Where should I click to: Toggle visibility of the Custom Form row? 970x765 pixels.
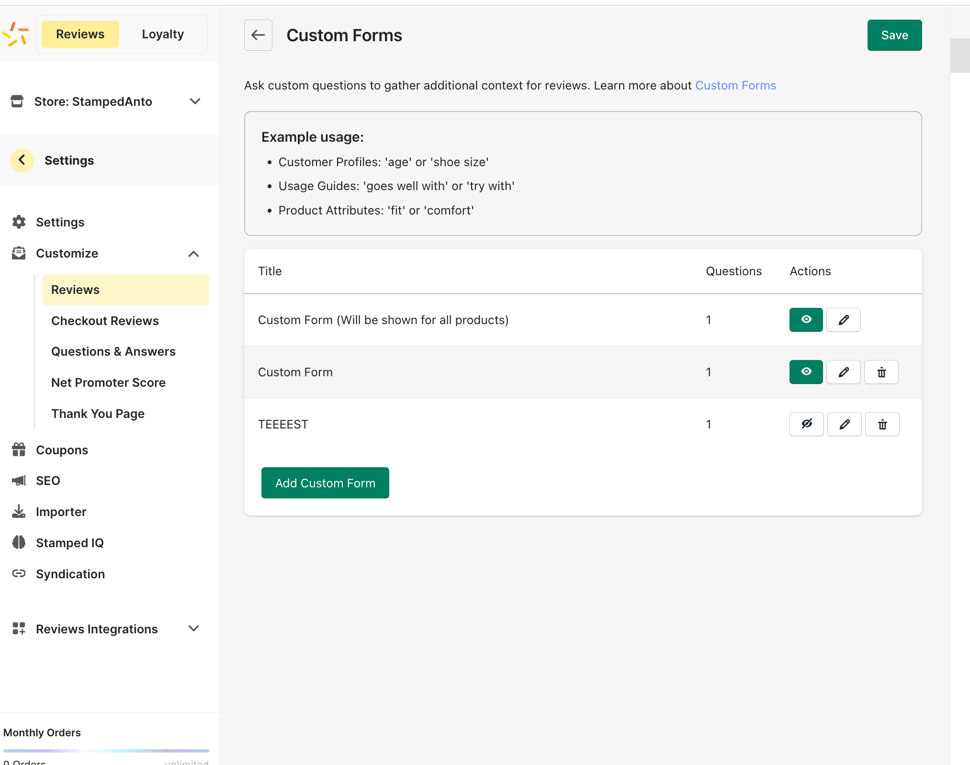[x=806, y=372]
